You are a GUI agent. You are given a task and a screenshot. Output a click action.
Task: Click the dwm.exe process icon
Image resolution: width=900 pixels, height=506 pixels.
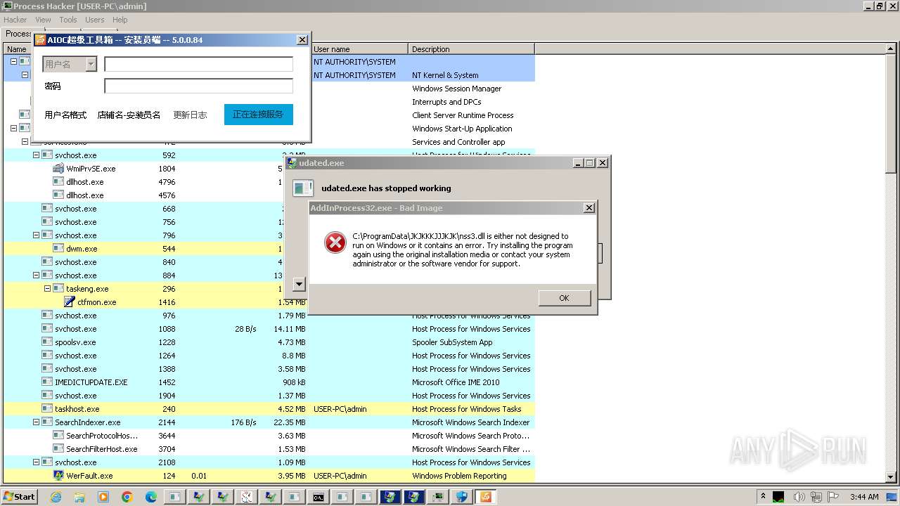point(58,249)
